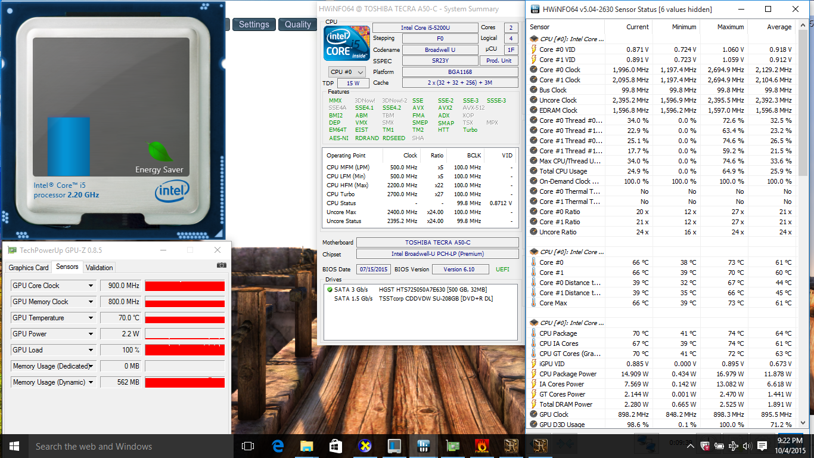Open the CPU #0 selector dropdown
Screen dimensions: 814x458
(347, 72)
